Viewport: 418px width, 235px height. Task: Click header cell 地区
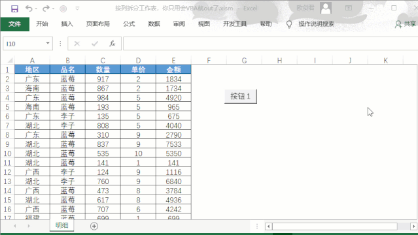pyautogui.click(x=32, y=69)
